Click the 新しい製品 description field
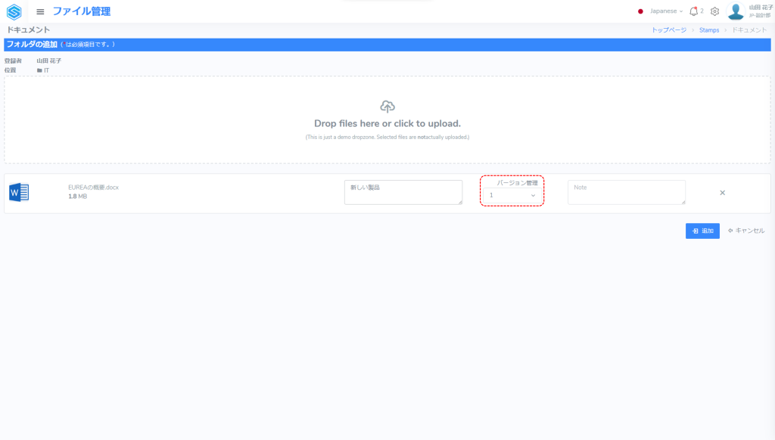The image size is (775, 440). coord(403,192)
